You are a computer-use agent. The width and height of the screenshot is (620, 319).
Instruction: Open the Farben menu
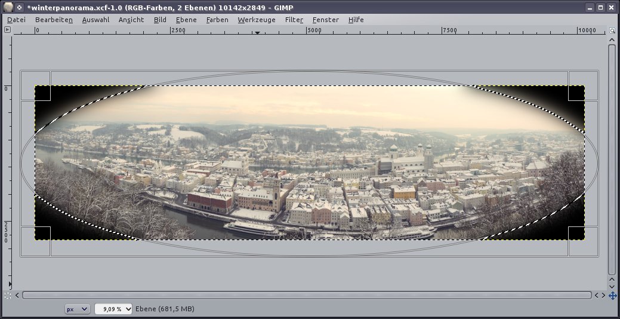coord(217,20)
